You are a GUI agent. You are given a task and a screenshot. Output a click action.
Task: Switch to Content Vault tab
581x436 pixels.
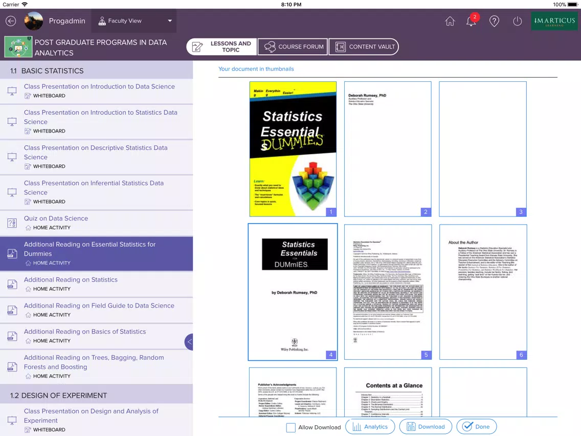tap(364, 47)
